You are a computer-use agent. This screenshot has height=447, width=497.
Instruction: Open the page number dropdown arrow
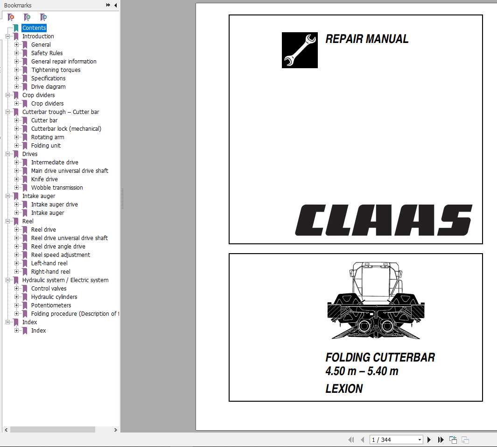[420, 440]
